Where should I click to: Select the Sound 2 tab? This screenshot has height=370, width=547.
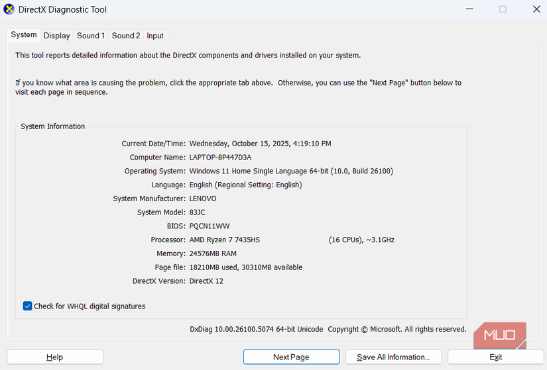pyautogui.click(x=126, y=36)
